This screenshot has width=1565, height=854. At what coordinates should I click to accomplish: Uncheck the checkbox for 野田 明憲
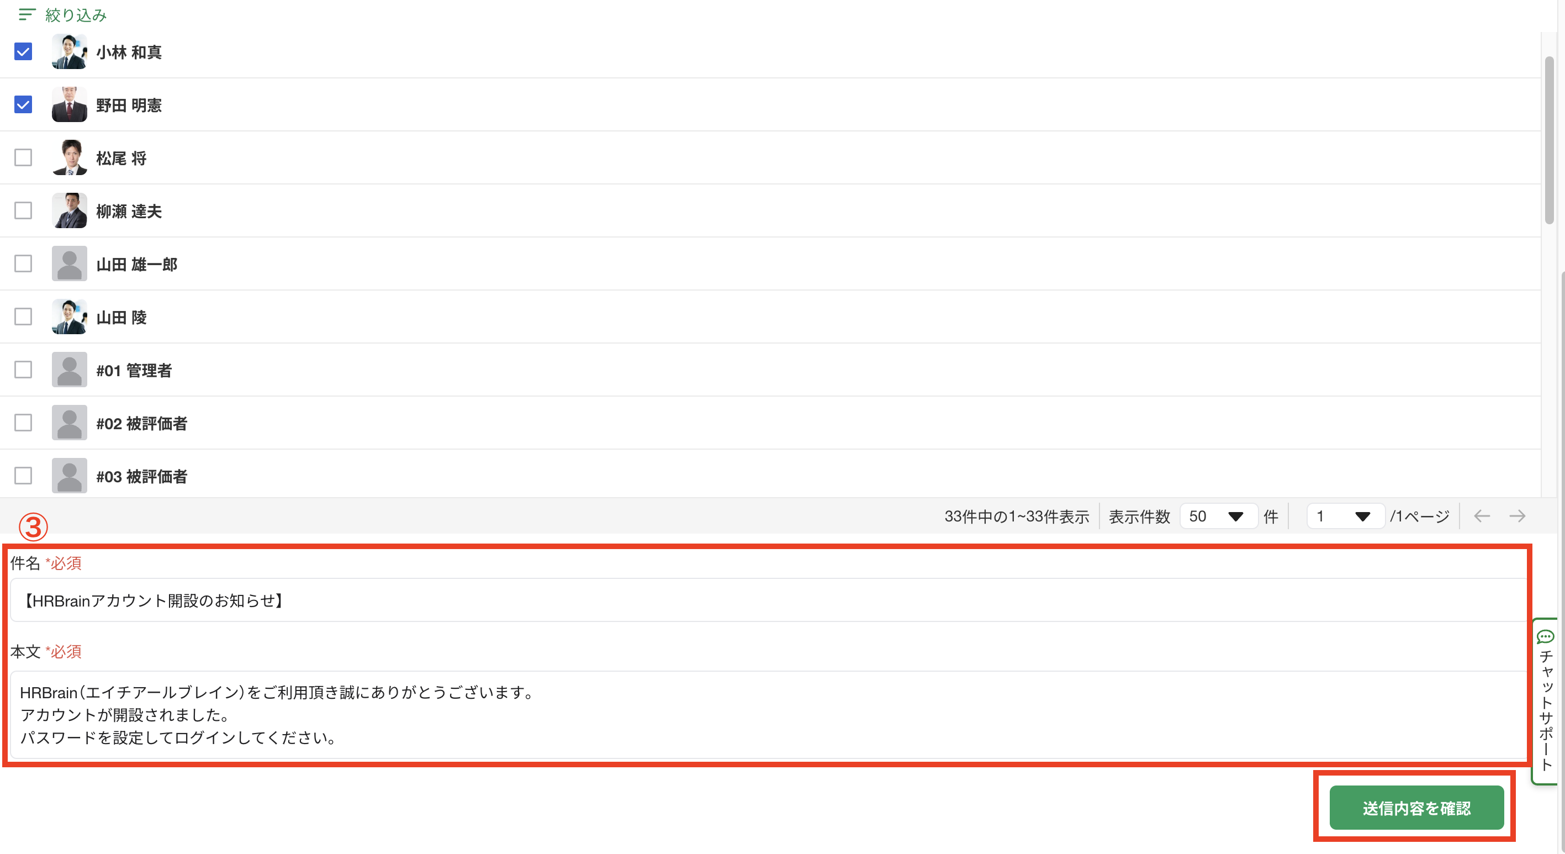[x=23, y=104]
